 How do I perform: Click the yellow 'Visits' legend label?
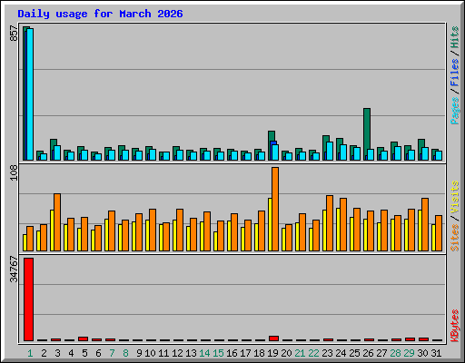click(455, 198)
